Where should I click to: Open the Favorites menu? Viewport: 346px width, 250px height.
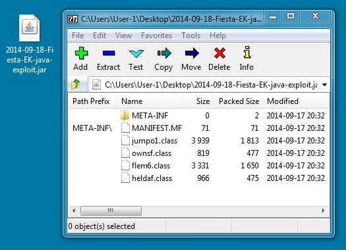point(156,36)
